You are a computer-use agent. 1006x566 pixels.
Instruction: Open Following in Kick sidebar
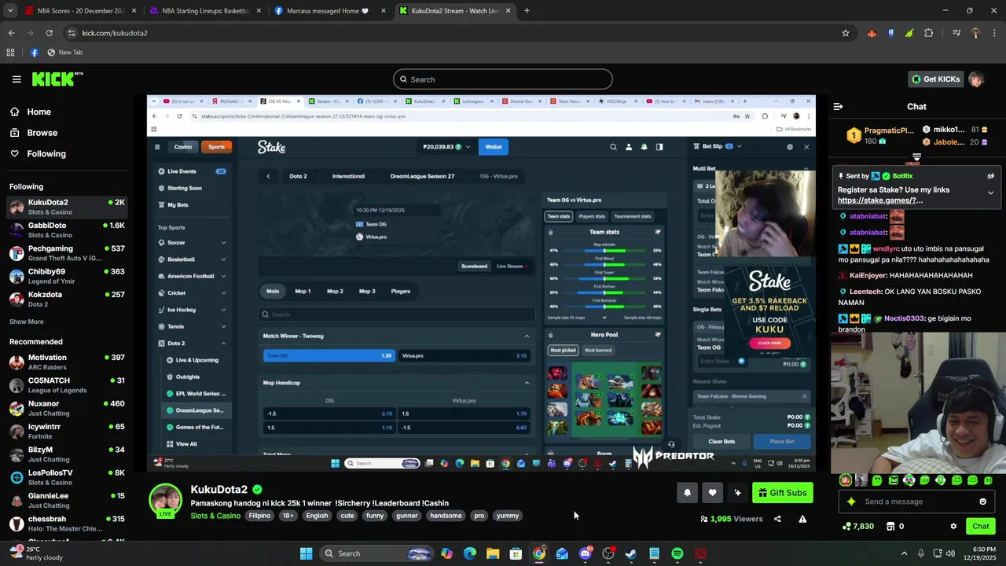46,153
